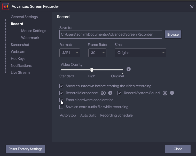Open Live Stream settings
The image size is (196, 156).
pyautogui.click(x=20, y=72)
